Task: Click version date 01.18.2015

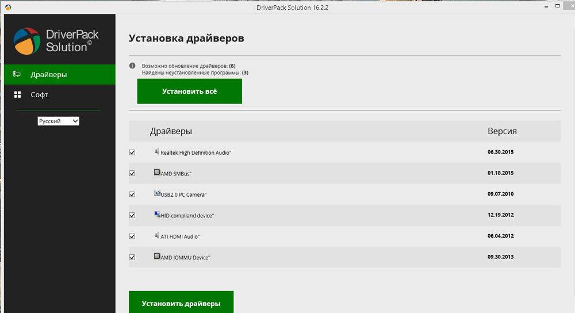Action: click(x=501, y=173)
